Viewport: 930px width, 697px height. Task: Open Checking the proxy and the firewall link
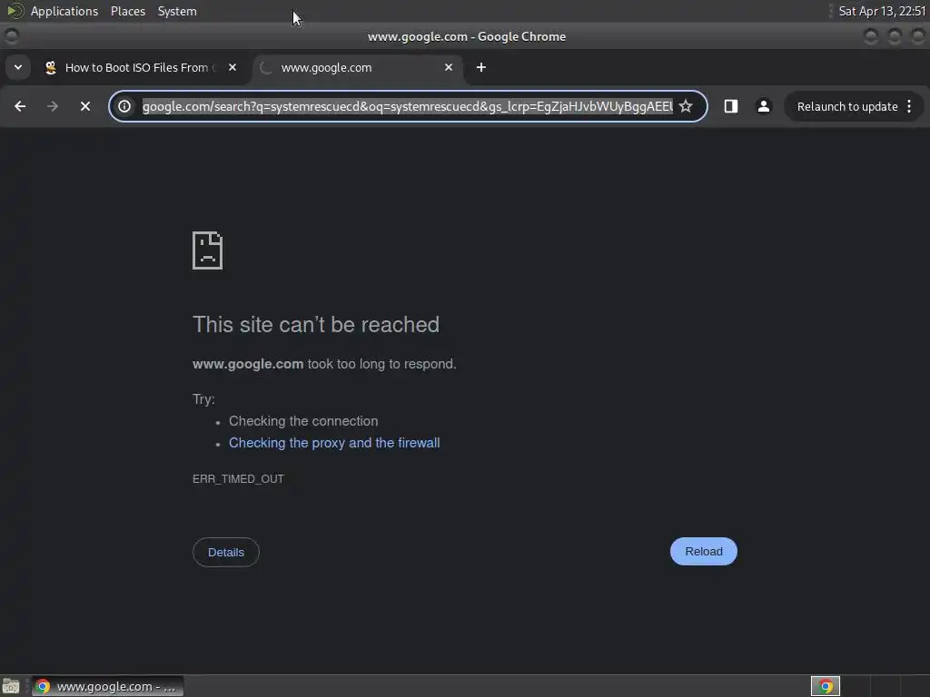coord(334,443)
